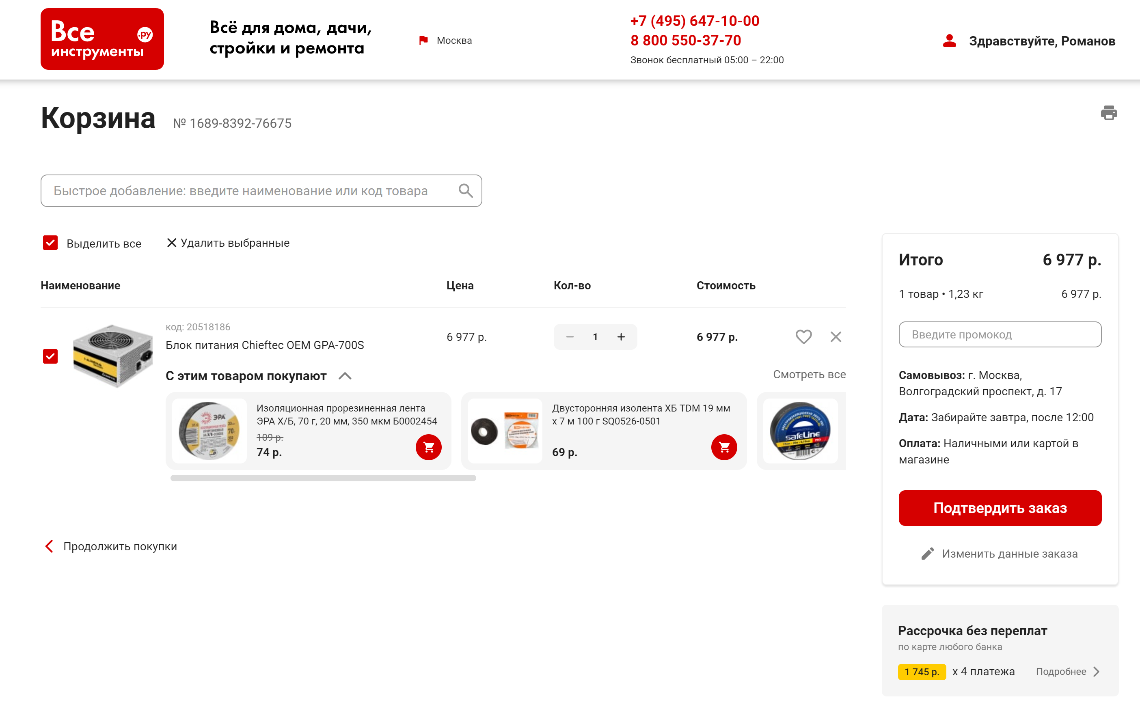Toggle the Выделить все checkbox
Image resolution: width=1140 pixels, height=724 pixels.
[50, 243]
